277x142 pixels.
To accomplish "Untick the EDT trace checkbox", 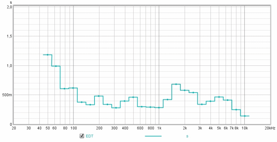I will (82, 136).
